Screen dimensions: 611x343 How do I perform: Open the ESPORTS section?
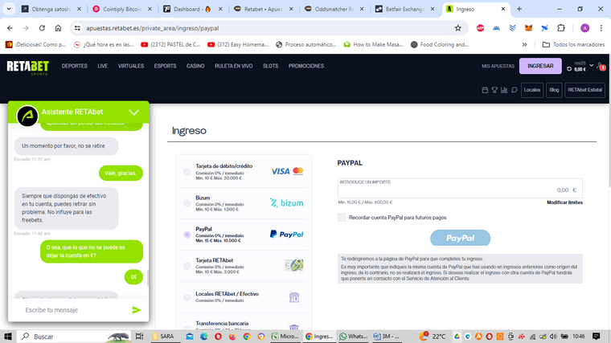(x=166, y=66)
